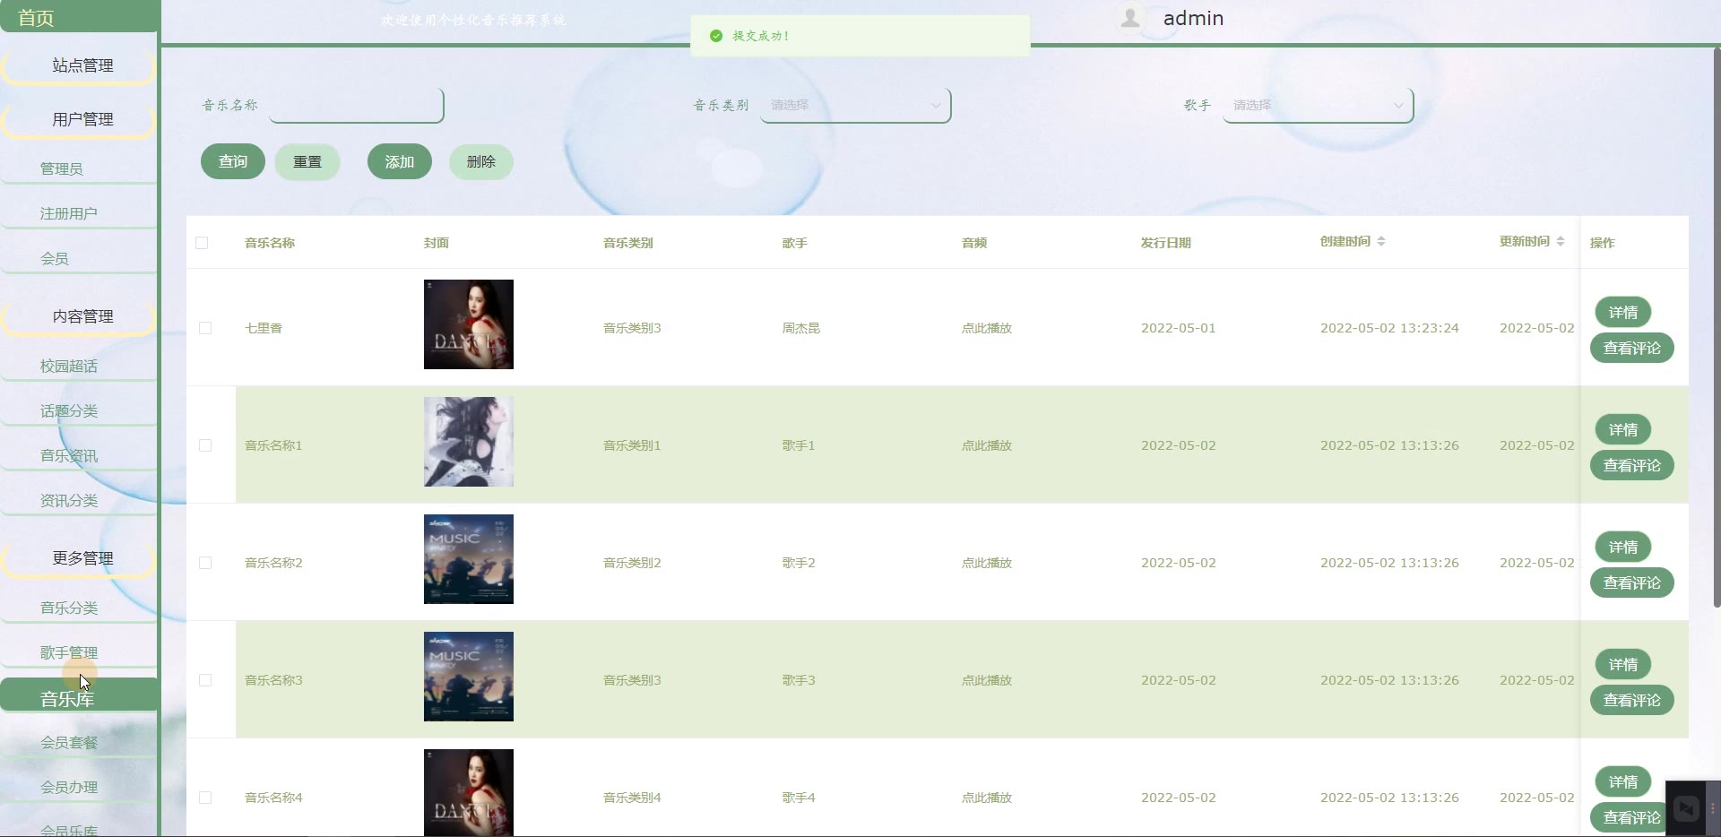
Task: Select the active 音乐库 menu item
Action: tap(80, 697)
